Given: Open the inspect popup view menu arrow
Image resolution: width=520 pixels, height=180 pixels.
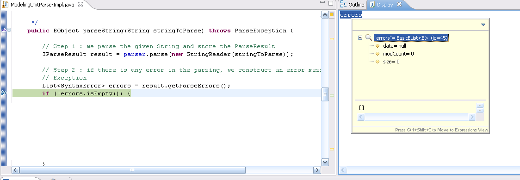Looking at the screenshot, I should point(483,25).
